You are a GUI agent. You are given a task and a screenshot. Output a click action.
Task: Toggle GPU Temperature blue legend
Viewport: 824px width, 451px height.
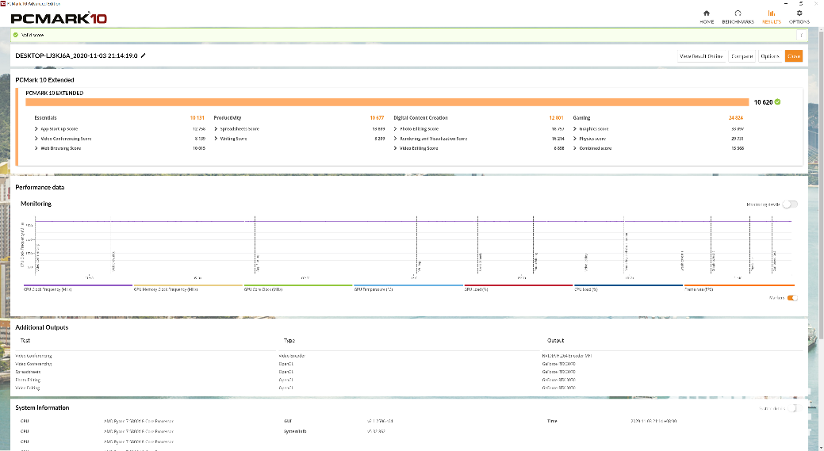(408, 288)
